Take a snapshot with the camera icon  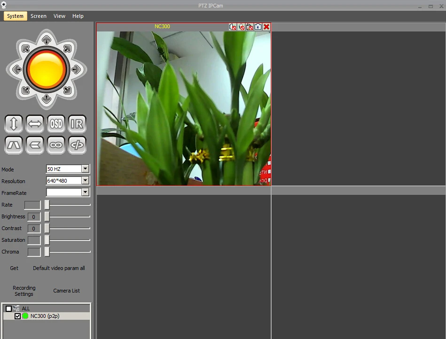pyautogui.click(x=258, y=27)
